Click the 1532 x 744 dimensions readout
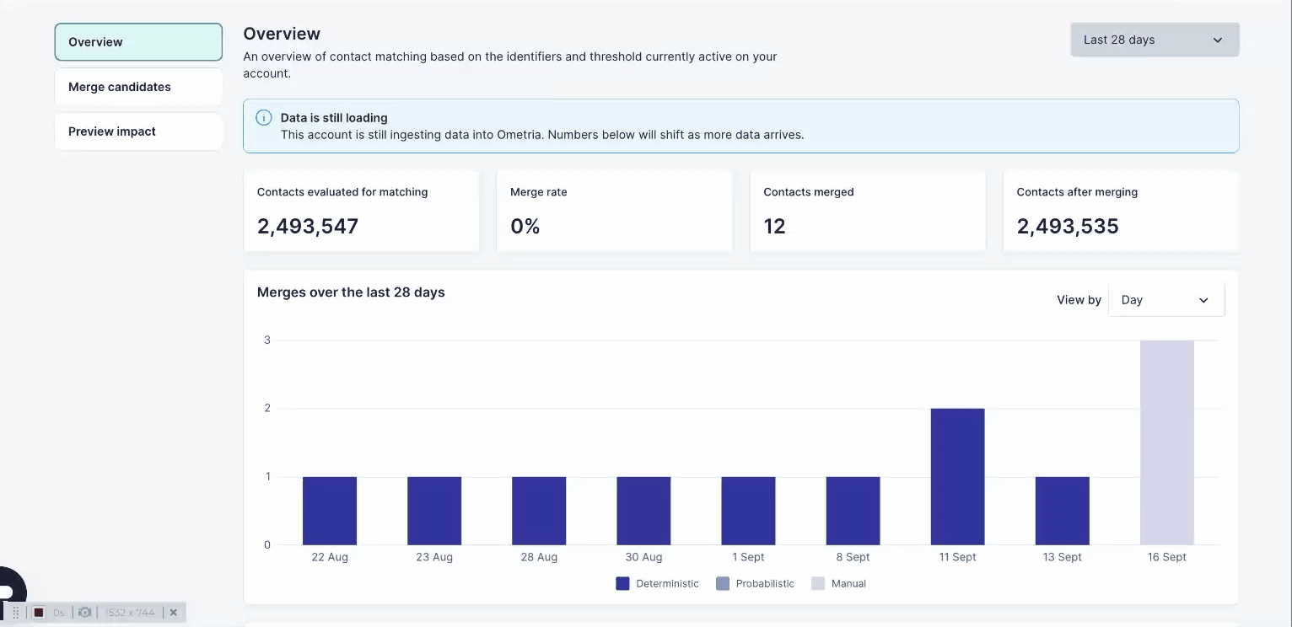The width and height of the screenshot is (1292, 627). 132,613
